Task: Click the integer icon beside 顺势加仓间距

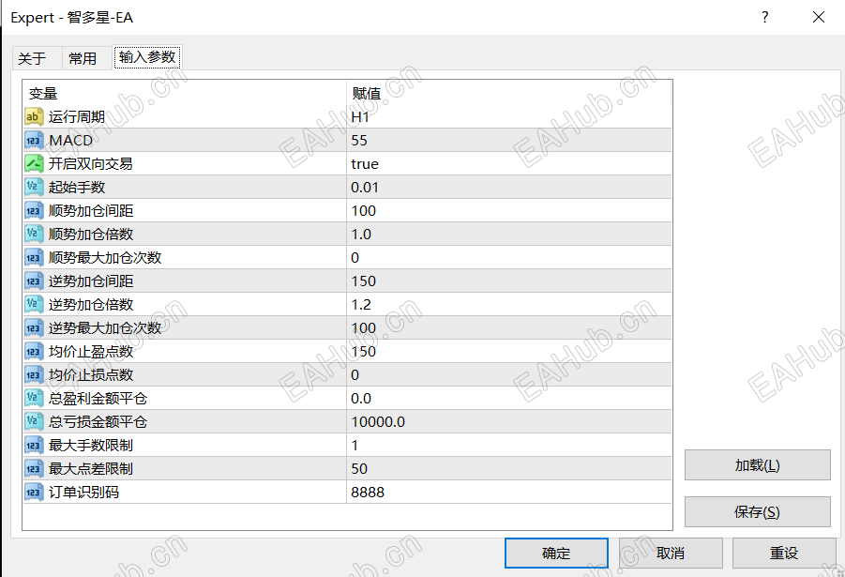Action: [x=34, y=210]
